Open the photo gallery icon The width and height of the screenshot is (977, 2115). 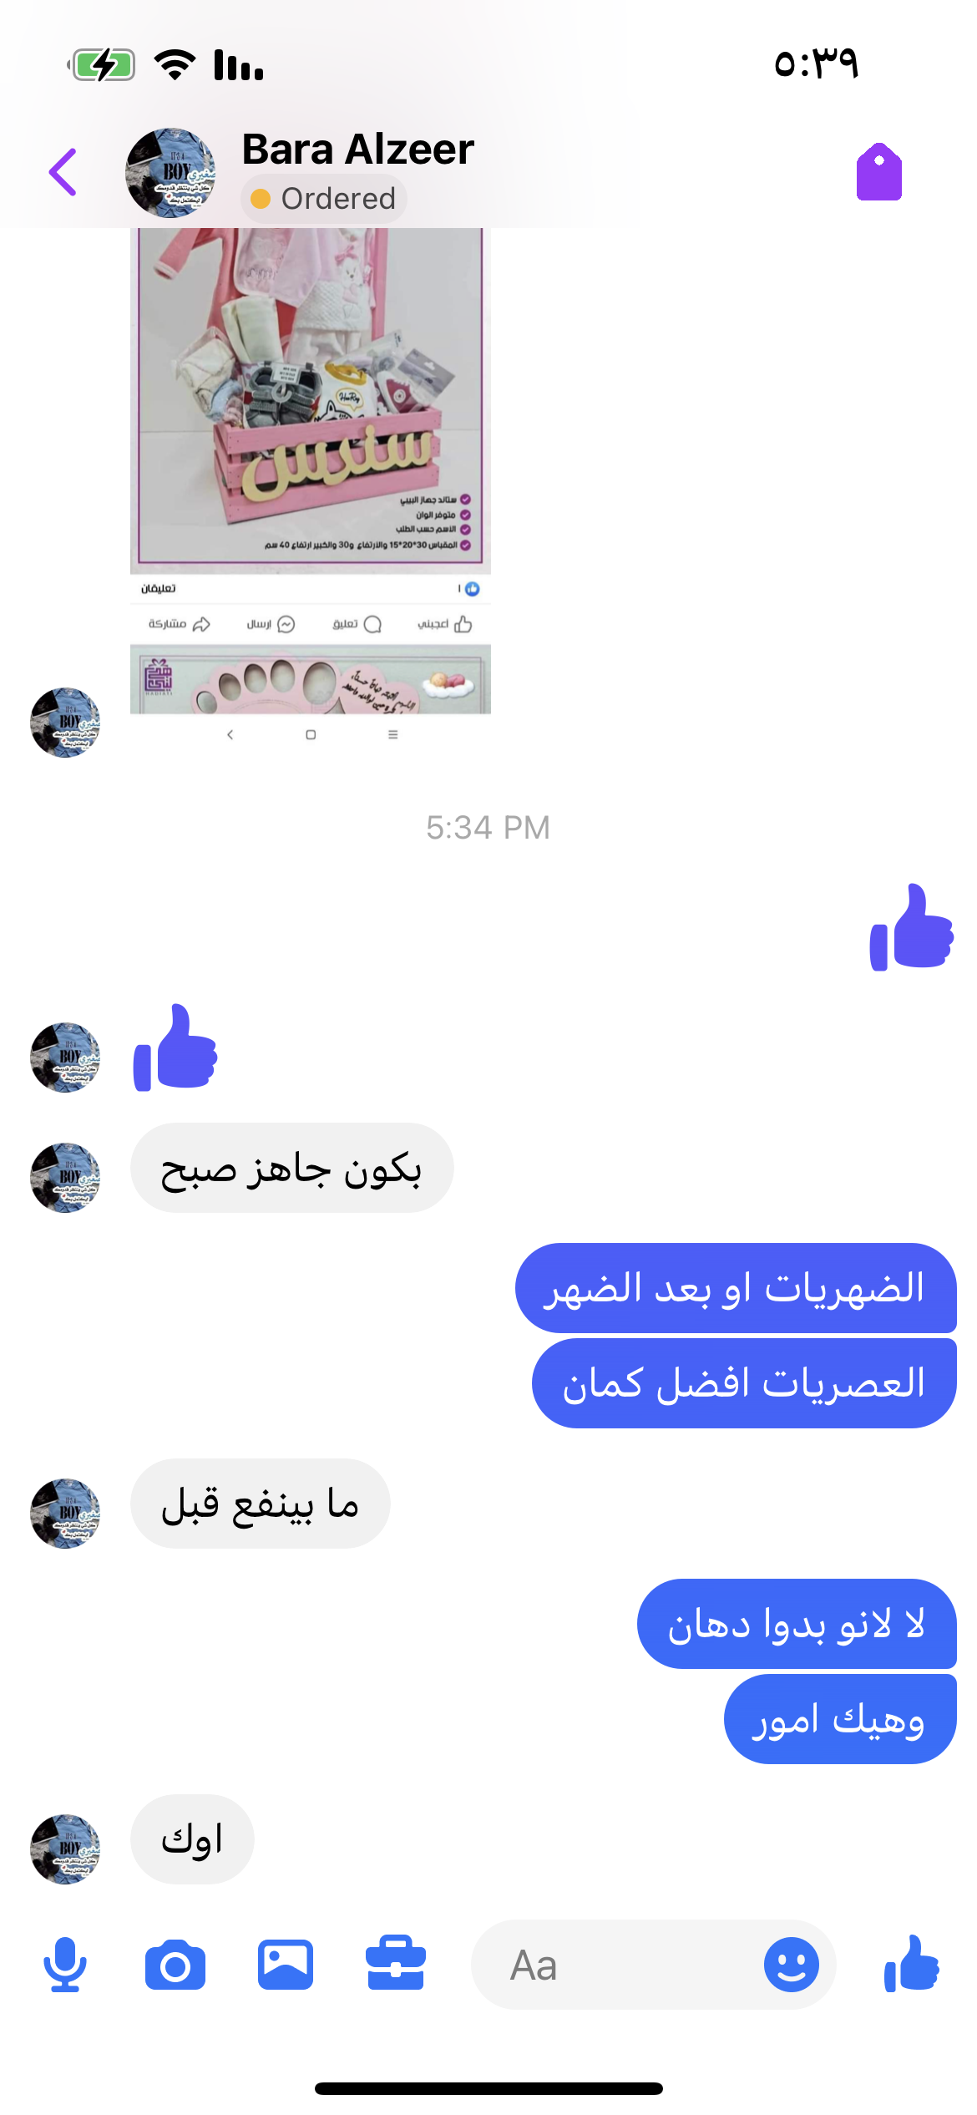286,1965
